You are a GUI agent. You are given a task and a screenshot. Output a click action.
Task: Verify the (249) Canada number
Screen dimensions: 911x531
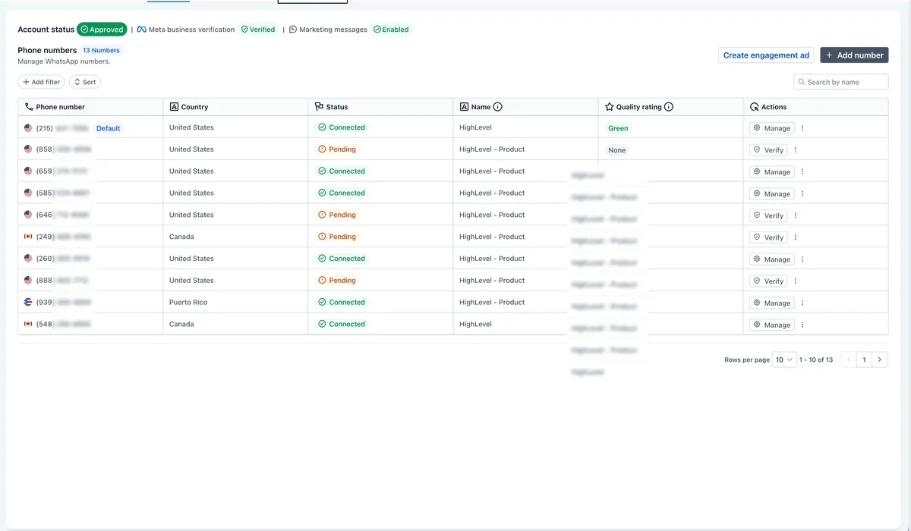[768, 237]
